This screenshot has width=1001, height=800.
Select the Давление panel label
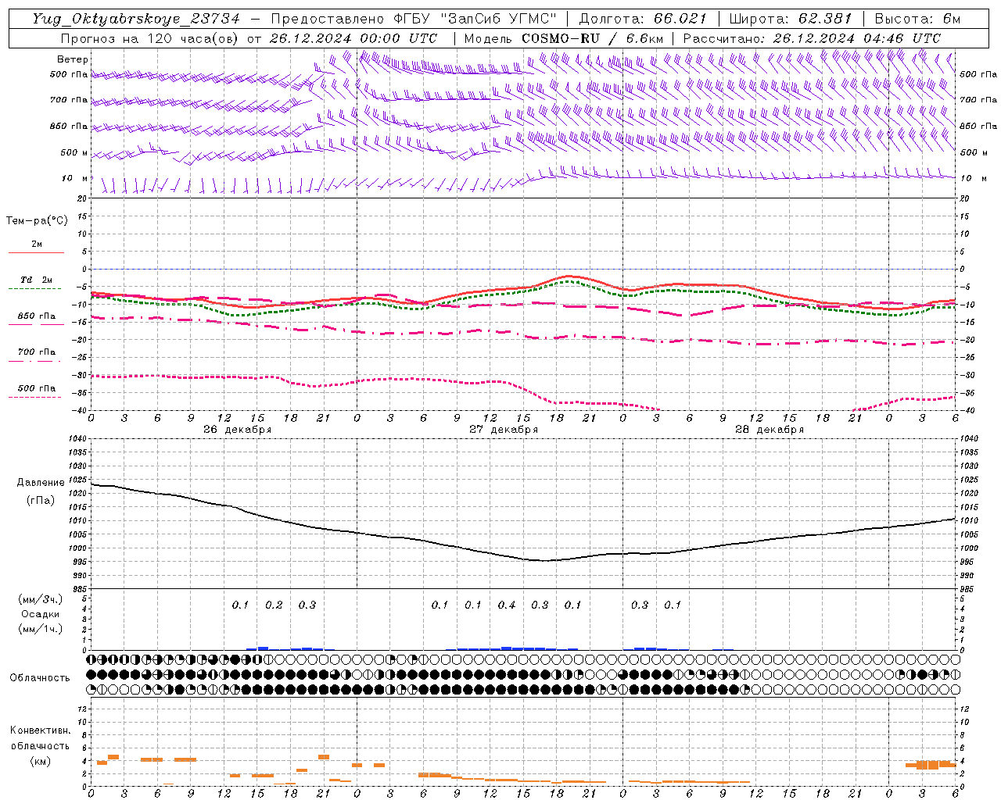coord(41,483)
